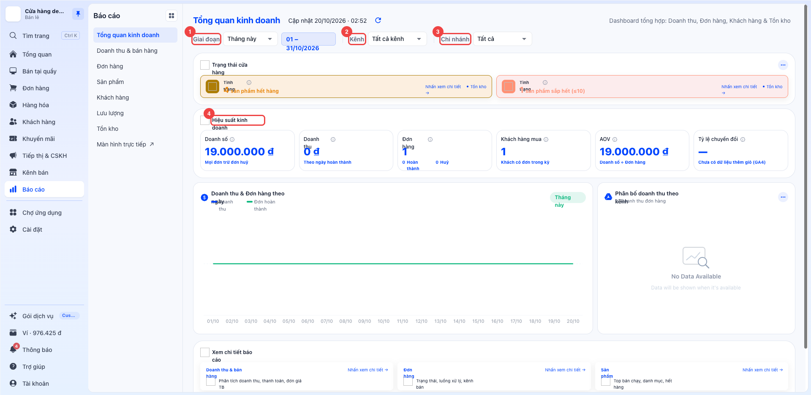Screen dimensions: 811x395
Task: Switch to the Sản phẩm report tab
Action: pyautogui.click(x=135, y=82)
